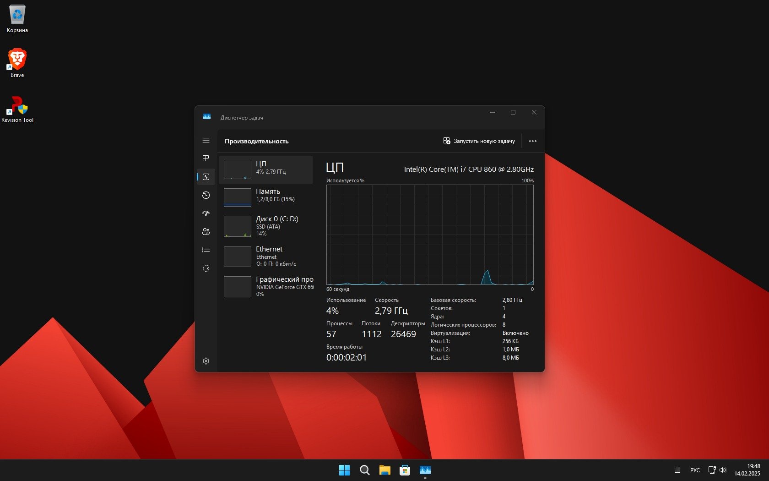Click the CPU usage graph
This screenshot has height=481, width=769.
(430, 235)
